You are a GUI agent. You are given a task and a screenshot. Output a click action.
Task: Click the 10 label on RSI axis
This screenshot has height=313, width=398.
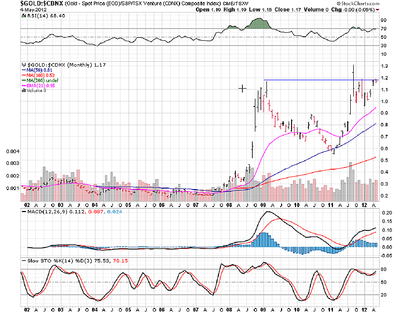click(x=384, y=54)
